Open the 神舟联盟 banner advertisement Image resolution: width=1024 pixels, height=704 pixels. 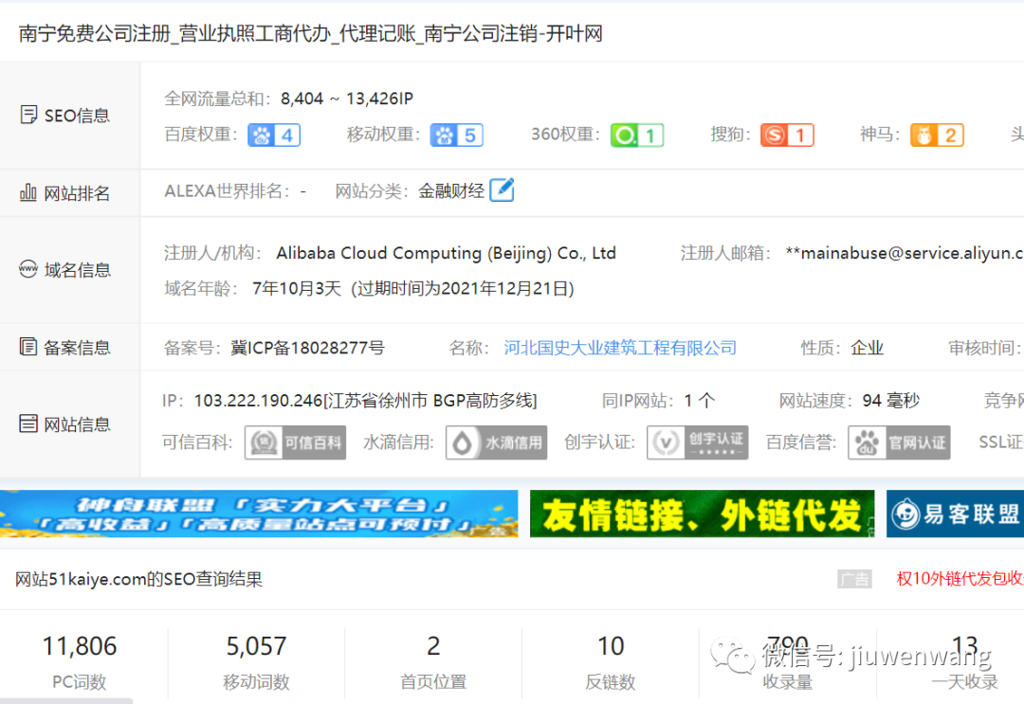click(259, 514)
